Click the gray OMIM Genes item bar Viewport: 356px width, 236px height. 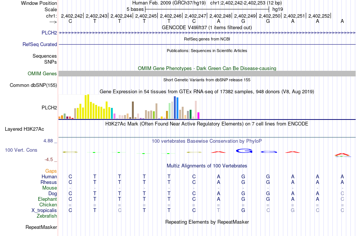207,73
